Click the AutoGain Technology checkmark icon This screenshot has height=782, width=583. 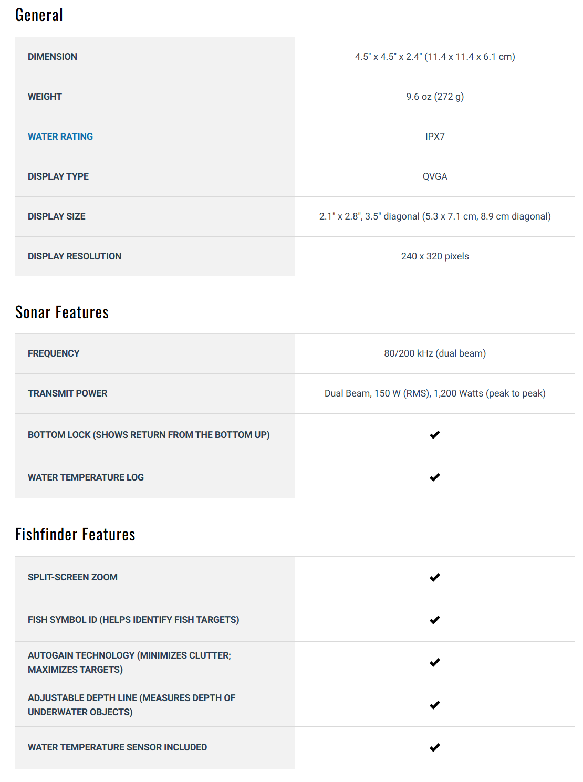coord(435,662)
